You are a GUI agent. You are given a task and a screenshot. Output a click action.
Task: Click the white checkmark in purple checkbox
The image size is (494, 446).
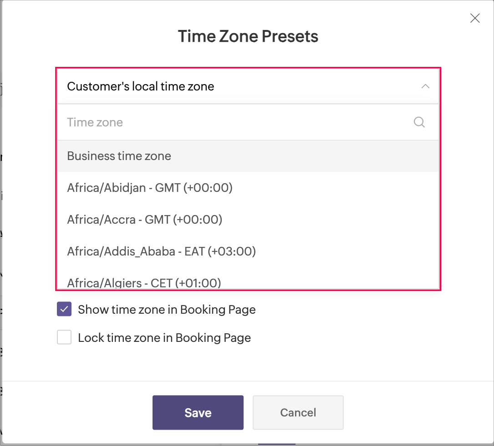coord(64,309)
